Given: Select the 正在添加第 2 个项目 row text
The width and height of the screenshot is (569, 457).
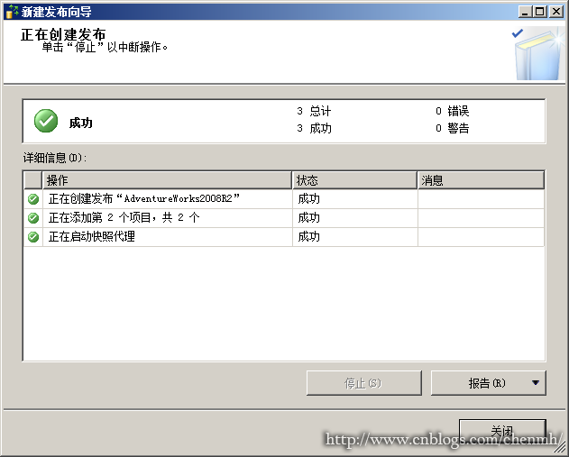Looking at the screenshot, I should click(x=124, y=218).
